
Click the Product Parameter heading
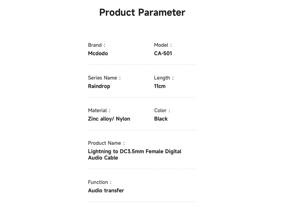click(x=142, y=12)
